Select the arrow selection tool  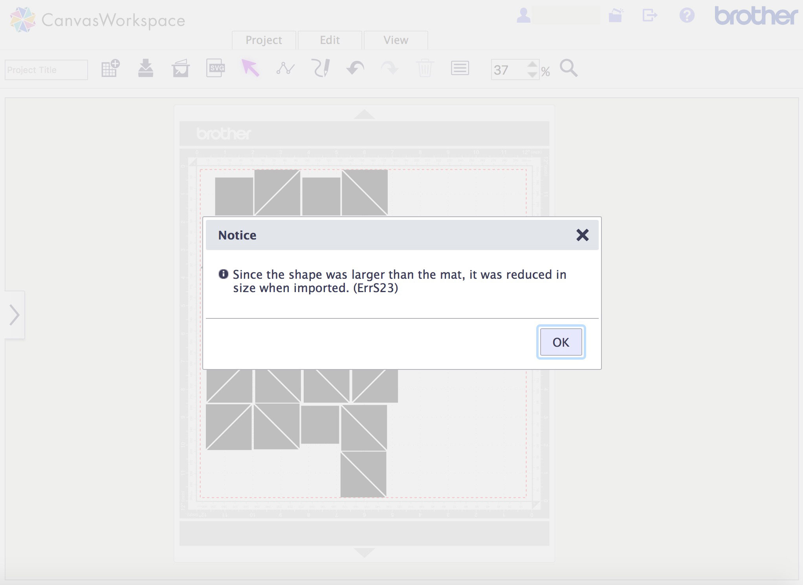point(250,68)
